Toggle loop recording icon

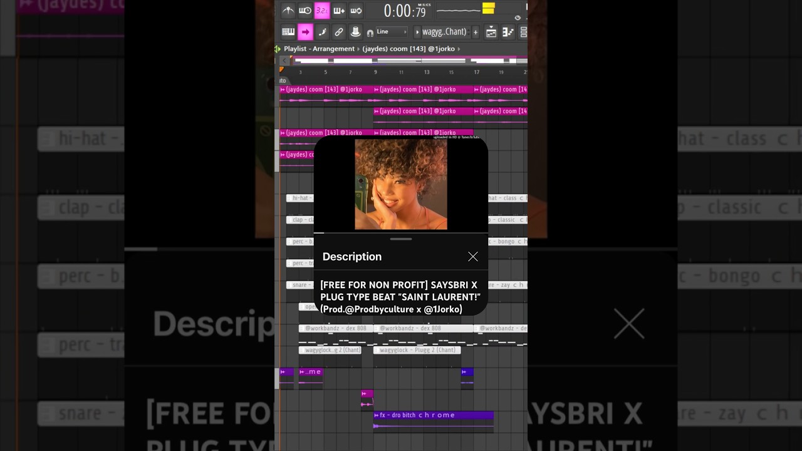356,11
